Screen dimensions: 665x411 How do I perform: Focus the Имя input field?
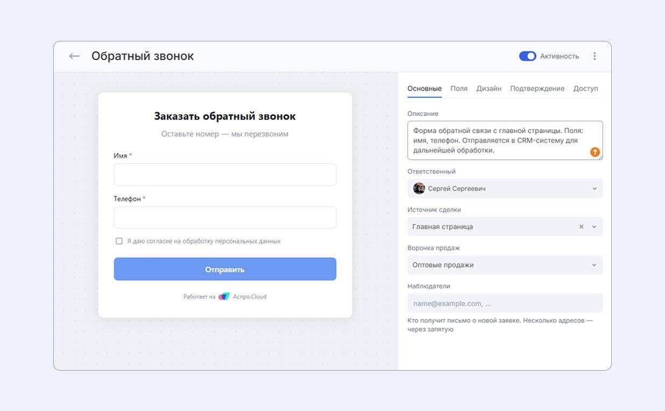click(x=225, y=175)
